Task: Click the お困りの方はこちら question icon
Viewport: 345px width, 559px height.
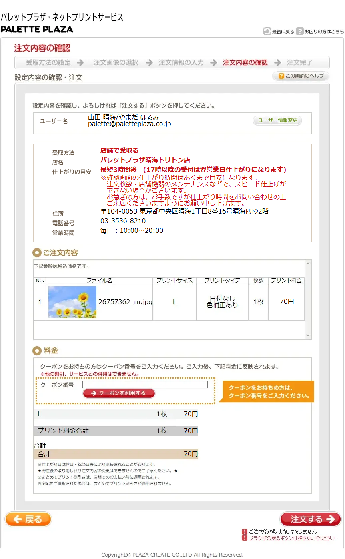Action: [x=300, y=31]
